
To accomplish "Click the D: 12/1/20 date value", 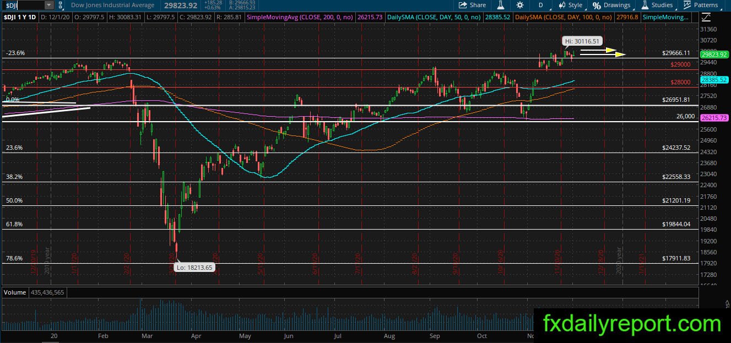I will coord(56,18).
